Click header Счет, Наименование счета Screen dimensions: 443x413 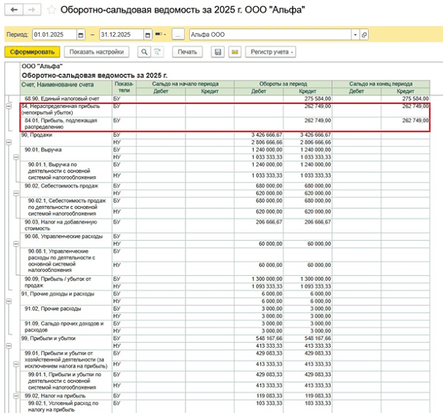tap(66, 88)
